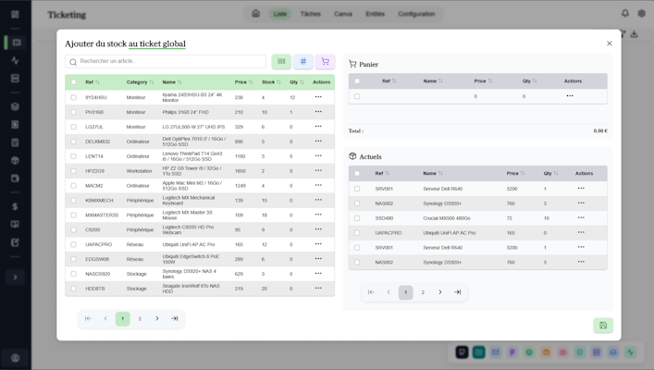
Task: Open the Configuration tab
Action: tap(416, 14)
